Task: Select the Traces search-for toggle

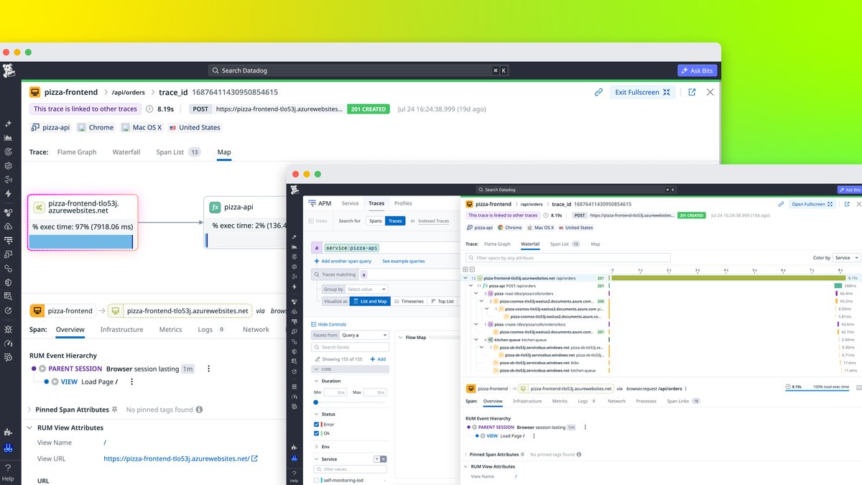Action: [395, 221]
